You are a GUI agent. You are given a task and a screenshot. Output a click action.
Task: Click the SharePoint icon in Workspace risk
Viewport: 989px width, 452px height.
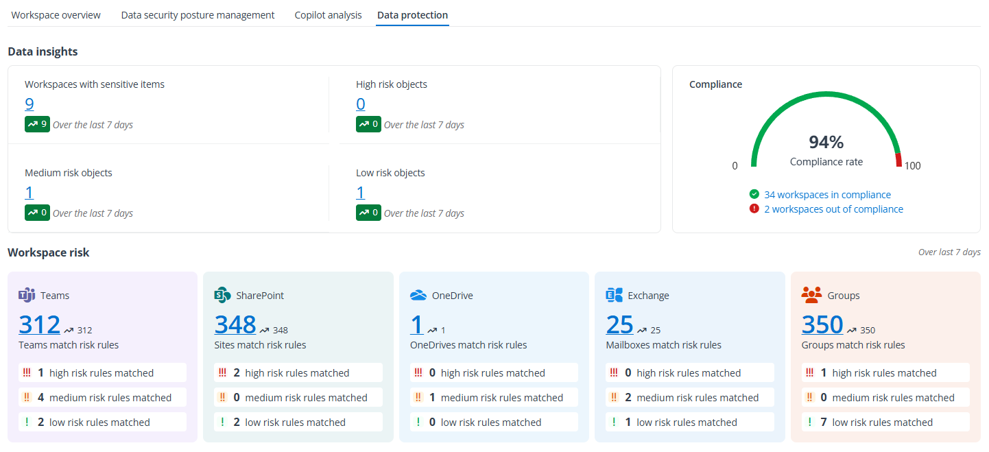[x=223, y=295]
